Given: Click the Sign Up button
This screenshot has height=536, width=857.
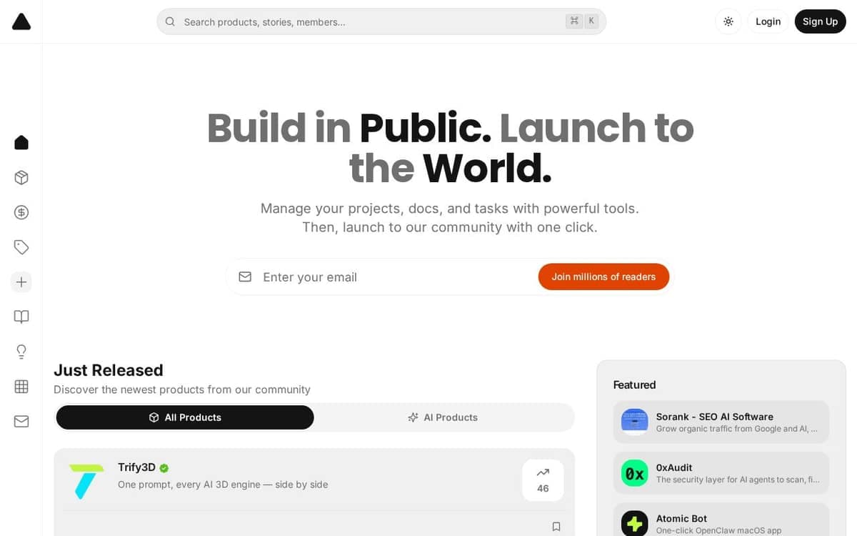Looking at the screenshot, I should click(x=820, y=21).
